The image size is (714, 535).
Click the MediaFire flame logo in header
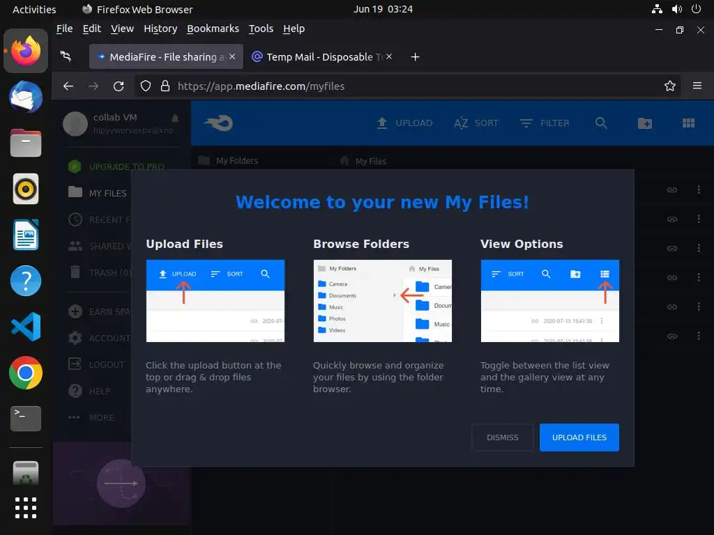pyautogui.click(x=218, y=123)
